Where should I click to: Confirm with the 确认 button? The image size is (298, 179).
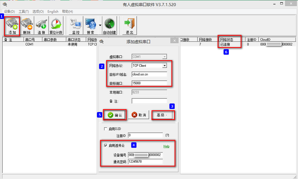115,115
